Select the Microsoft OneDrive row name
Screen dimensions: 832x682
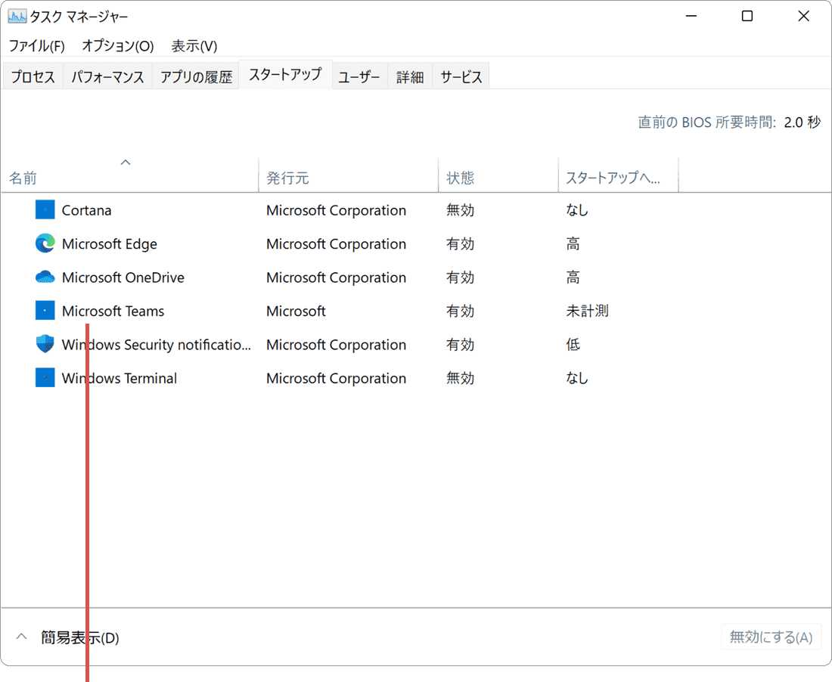(x=123, y=277)
